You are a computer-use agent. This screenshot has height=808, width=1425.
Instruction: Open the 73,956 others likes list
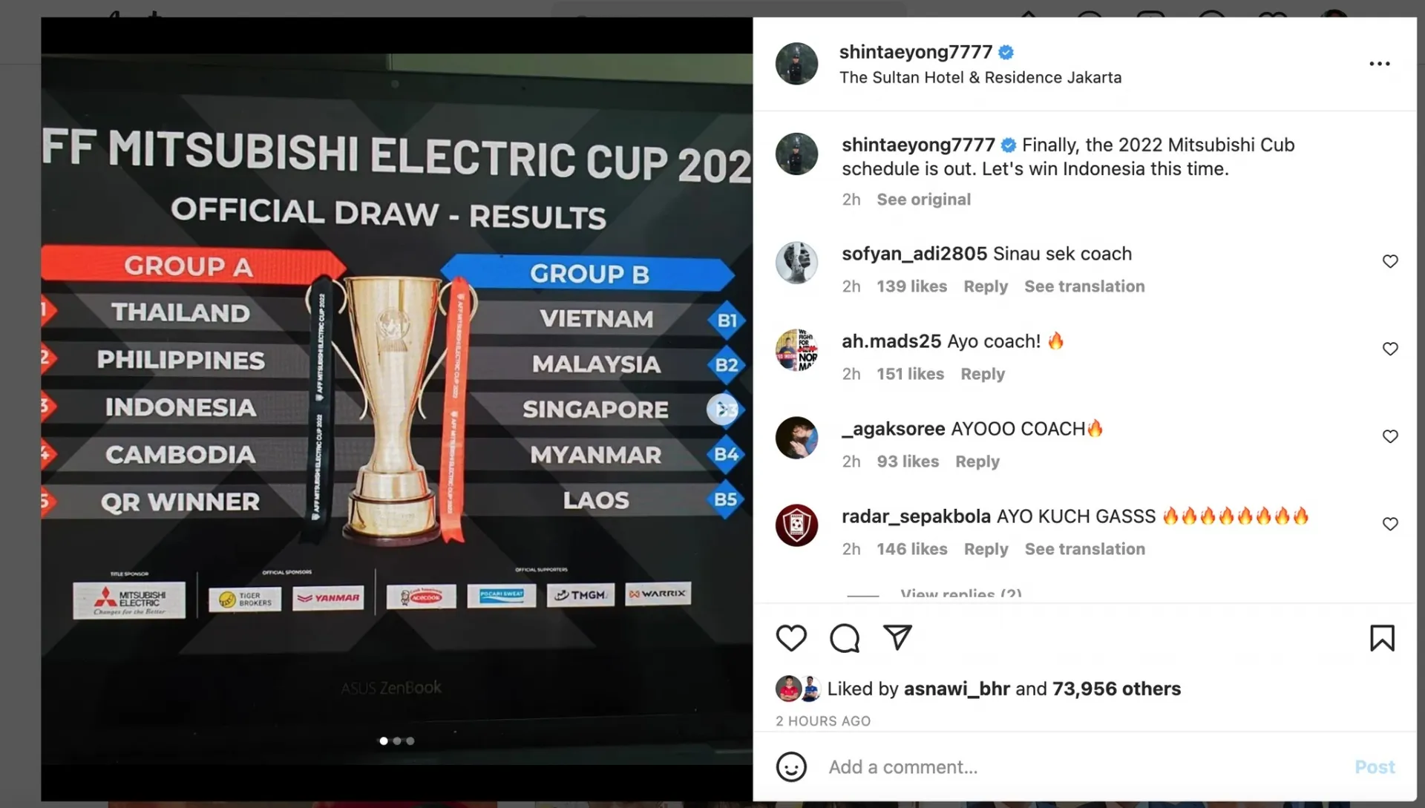coord(1116,689)
